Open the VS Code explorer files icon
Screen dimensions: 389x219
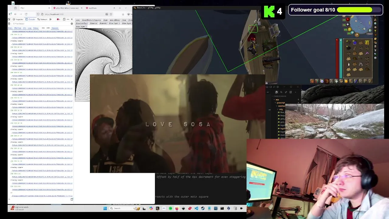coord(277,92)
